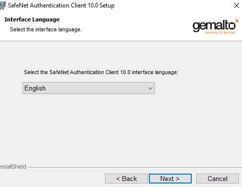Click the separator line beside InstallShield

(x=135, y=167)
